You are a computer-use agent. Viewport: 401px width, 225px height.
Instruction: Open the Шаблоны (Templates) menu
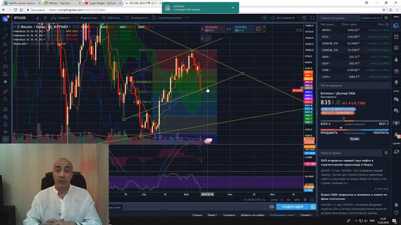pos(111,18)
